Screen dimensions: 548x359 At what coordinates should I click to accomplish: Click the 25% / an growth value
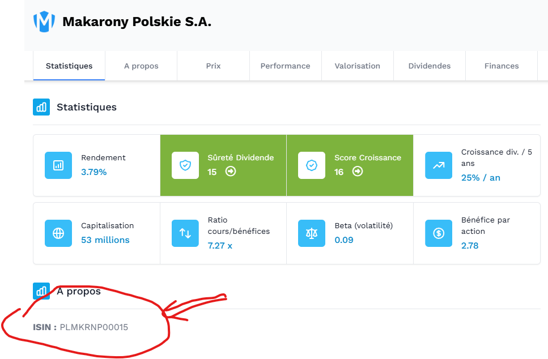pyautogui.click(x=481, y=178)
